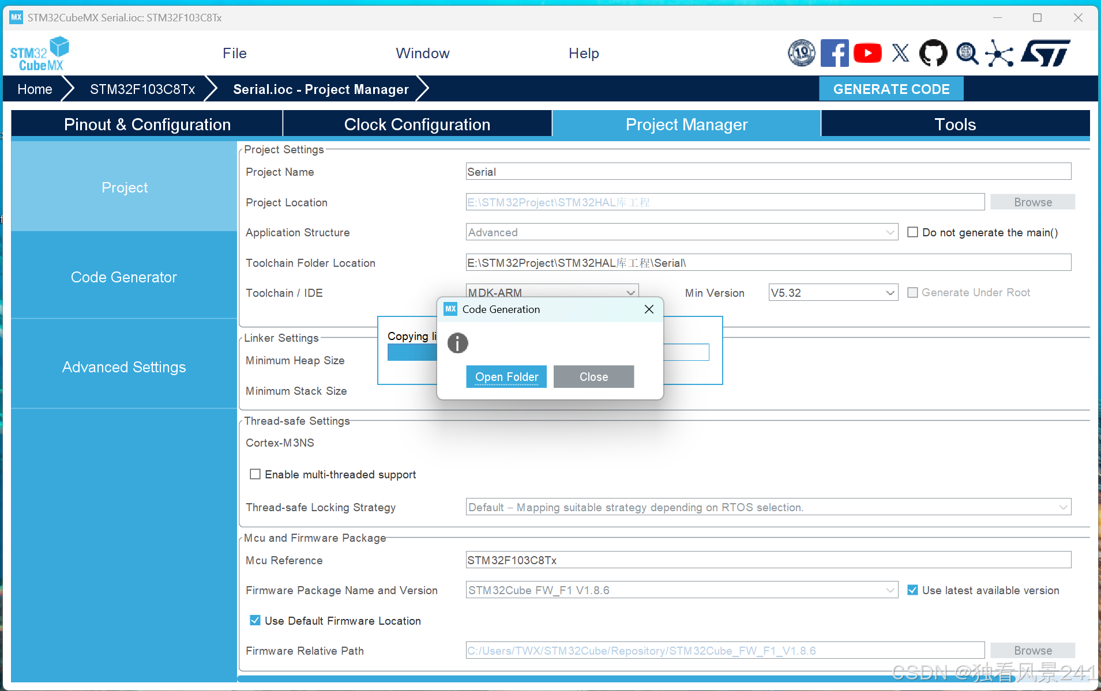Open the Code Generator side tab

click(124, 277)
